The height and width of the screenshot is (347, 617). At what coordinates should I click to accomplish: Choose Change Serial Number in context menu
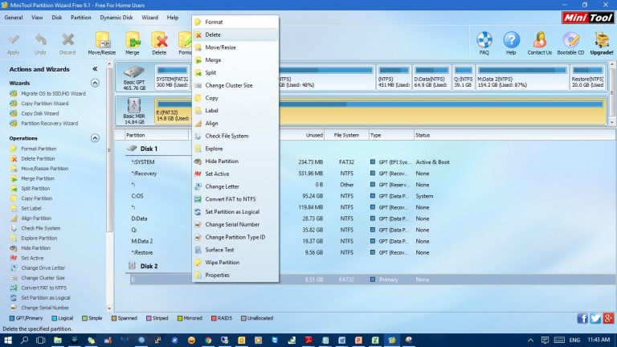(235, 225)
